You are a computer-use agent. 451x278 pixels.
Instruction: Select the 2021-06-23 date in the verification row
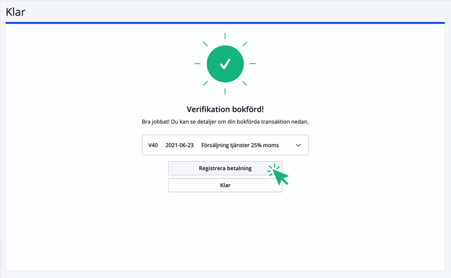179,145
